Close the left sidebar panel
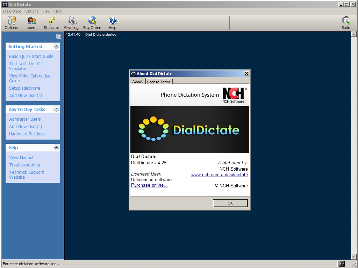The height and width of the screenshot is (268, 358). (59, 36)
